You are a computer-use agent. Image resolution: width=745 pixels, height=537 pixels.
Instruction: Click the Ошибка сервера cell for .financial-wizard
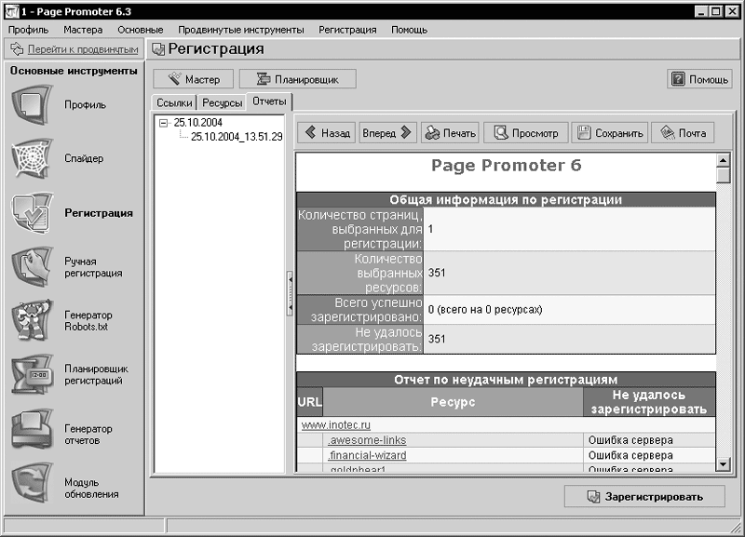tap(649, 455)
